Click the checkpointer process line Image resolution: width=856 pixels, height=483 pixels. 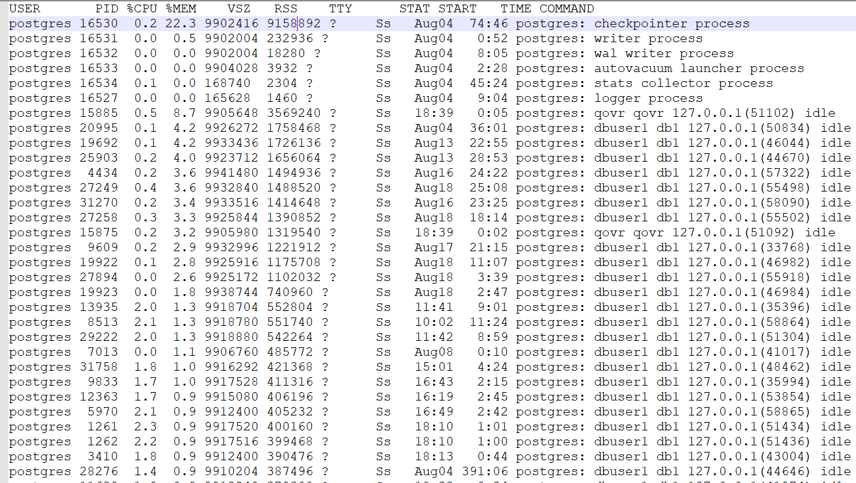click(x=671, y=23)
